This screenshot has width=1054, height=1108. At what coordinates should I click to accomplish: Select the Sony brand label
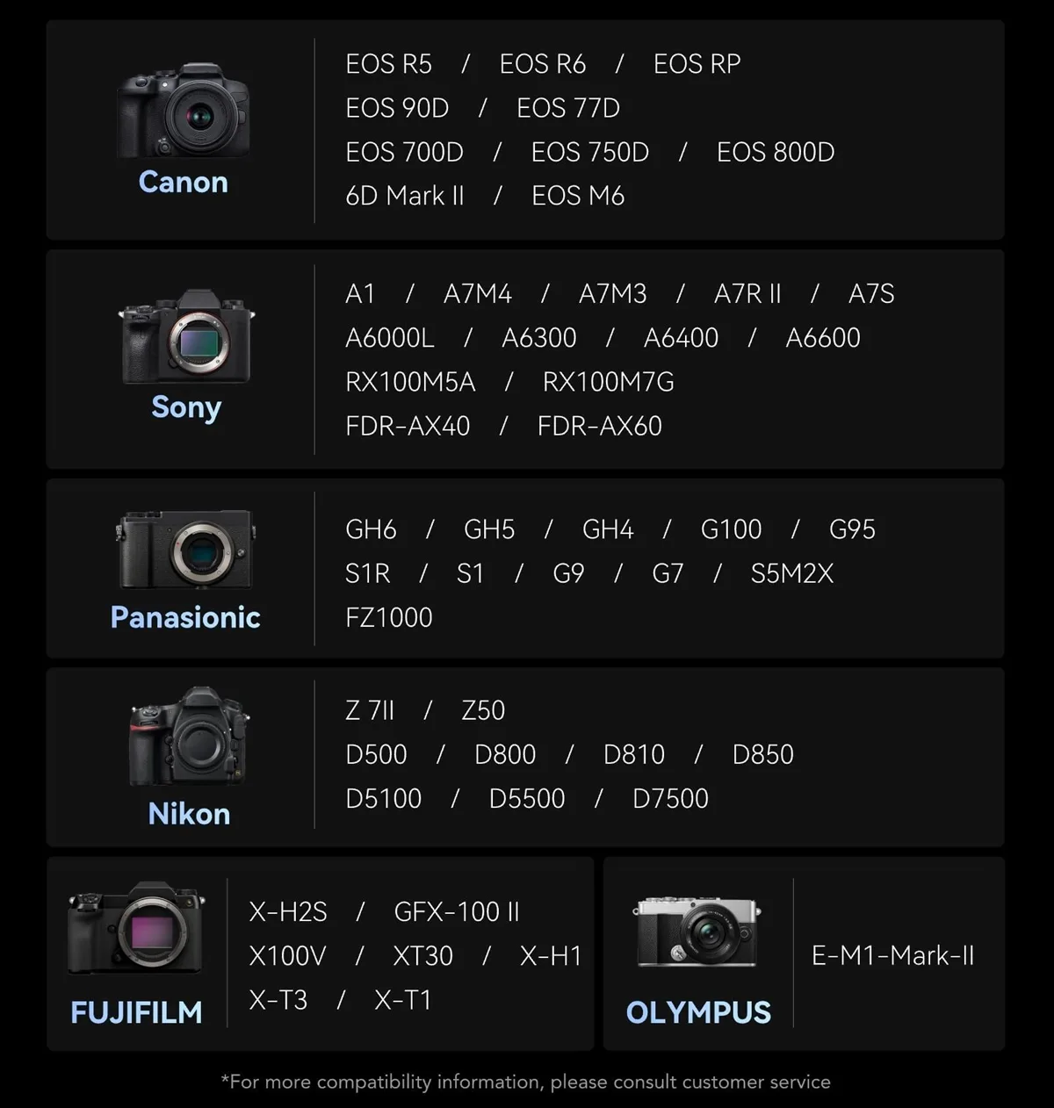[186, 407]
